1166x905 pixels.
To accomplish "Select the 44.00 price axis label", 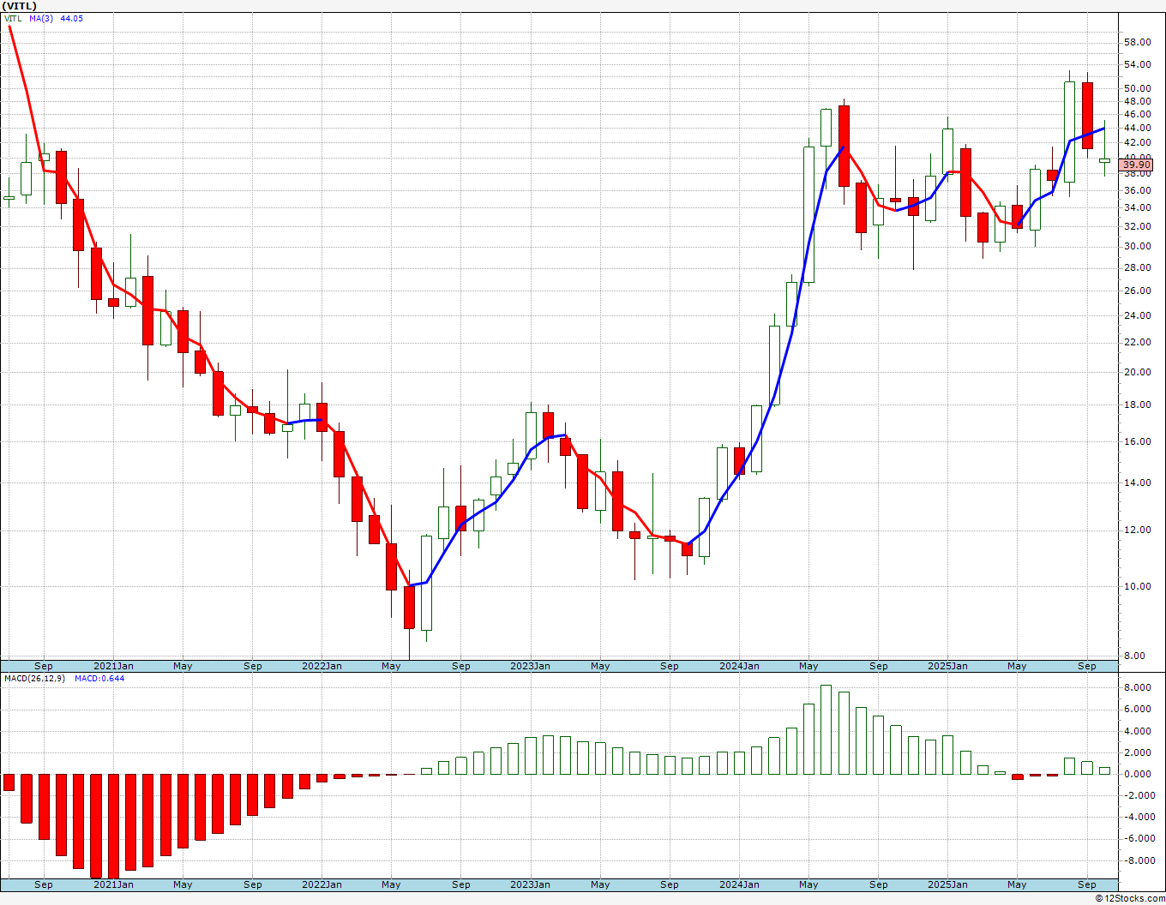I will (1137, 128).
